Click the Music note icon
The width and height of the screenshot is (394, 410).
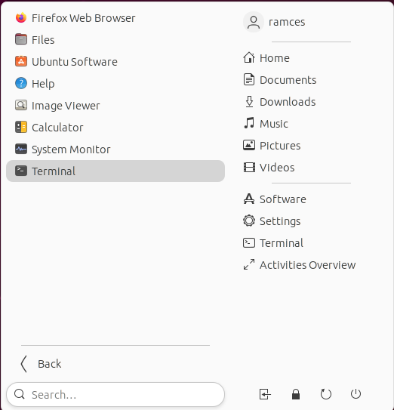(249, 123)
